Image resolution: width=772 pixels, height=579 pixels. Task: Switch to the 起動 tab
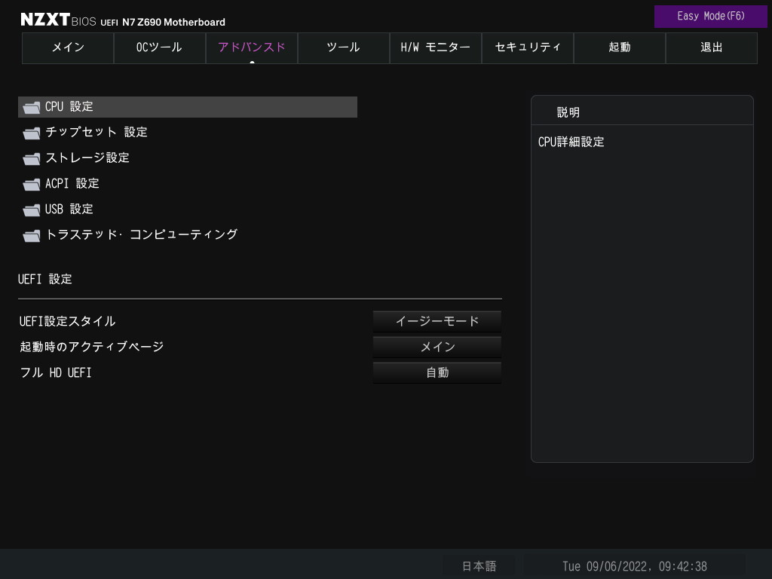click(x=620, y=47)
